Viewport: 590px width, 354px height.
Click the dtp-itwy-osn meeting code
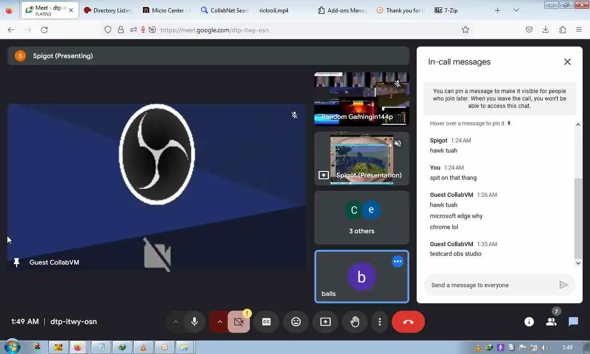coord(73,322)
